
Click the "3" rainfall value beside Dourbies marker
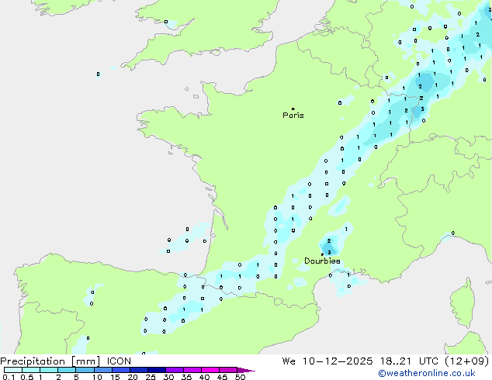tap(329, 253)
